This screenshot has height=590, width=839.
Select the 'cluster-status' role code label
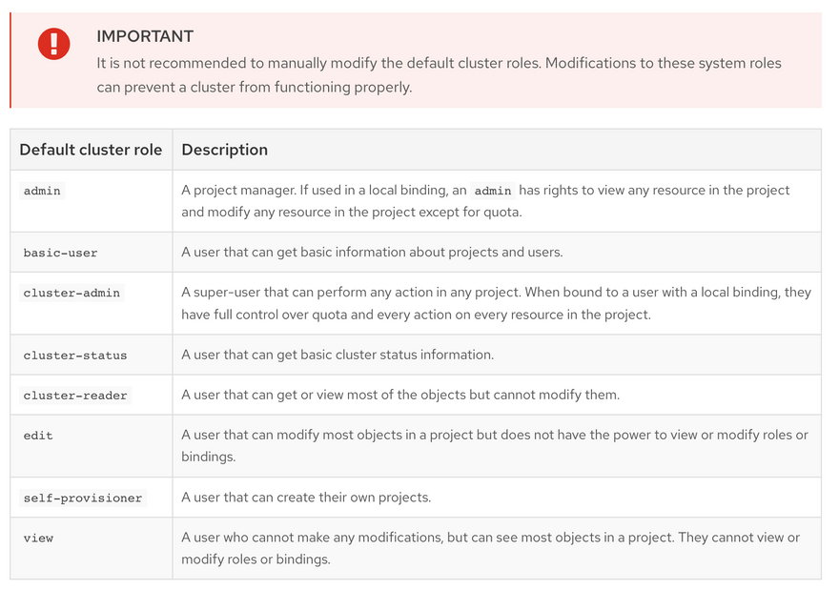point(74,355)
